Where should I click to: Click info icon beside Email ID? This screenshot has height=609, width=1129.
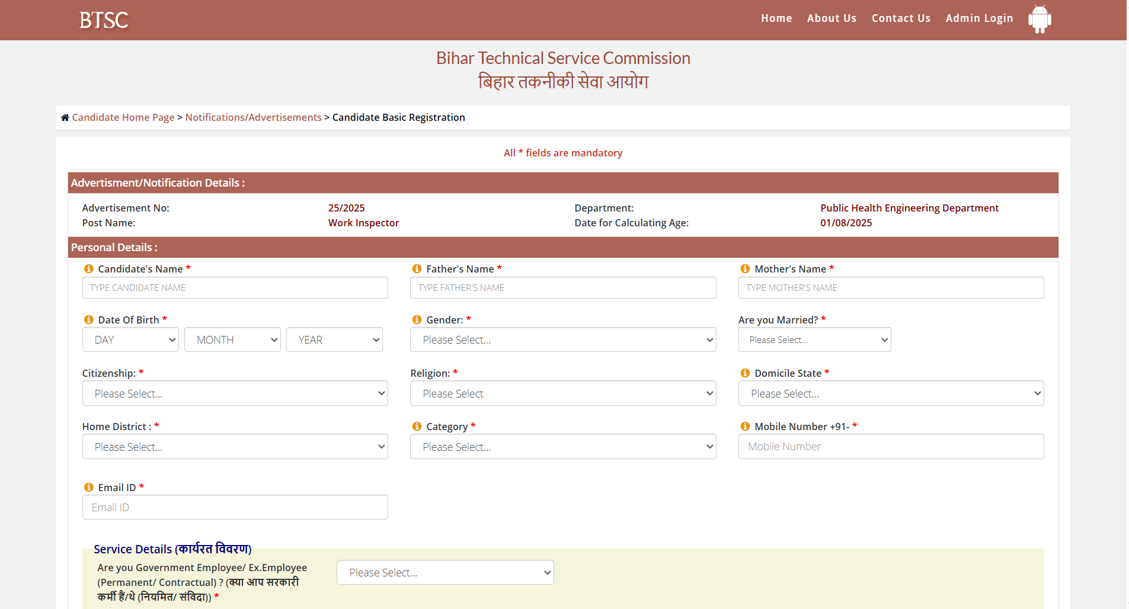click(89, 488)
